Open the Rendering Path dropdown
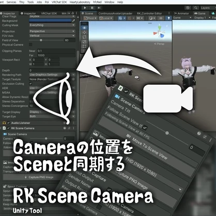This screenshot has height=216, width=216. 52,75
